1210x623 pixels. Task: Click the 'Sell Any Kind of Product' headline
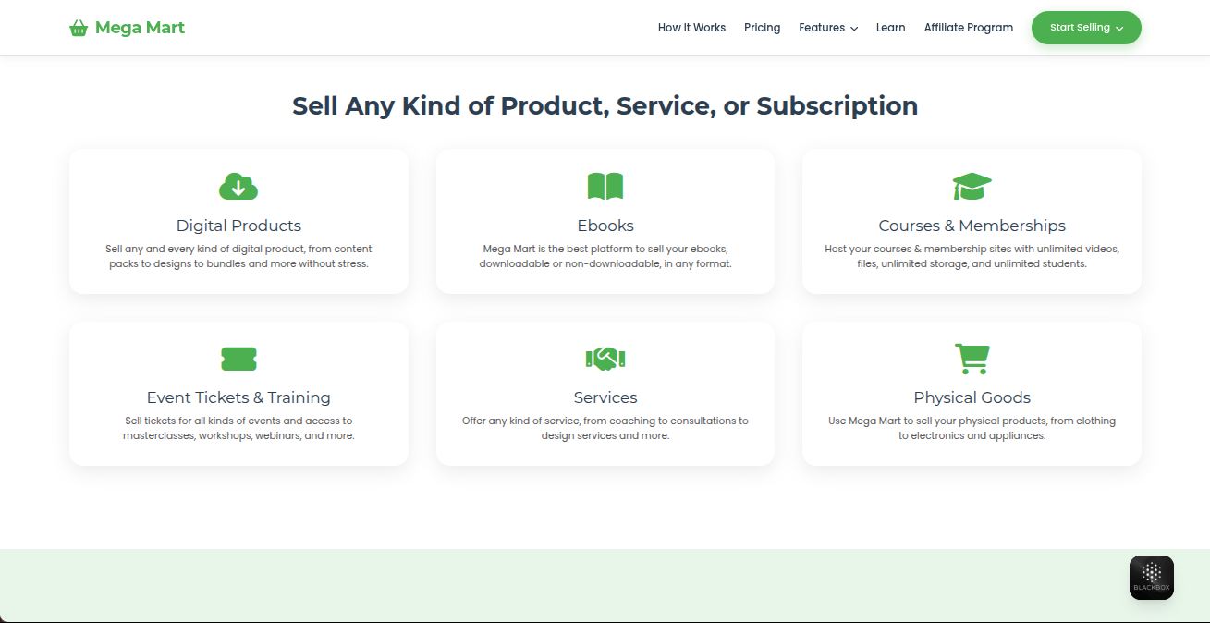(605, 105)
